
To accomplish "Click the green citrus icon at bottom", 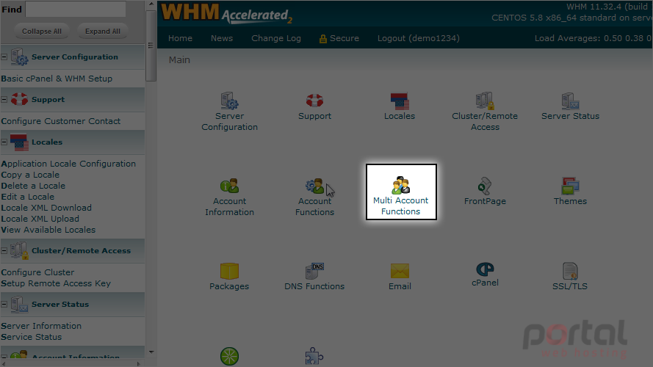I will point(229,356).
